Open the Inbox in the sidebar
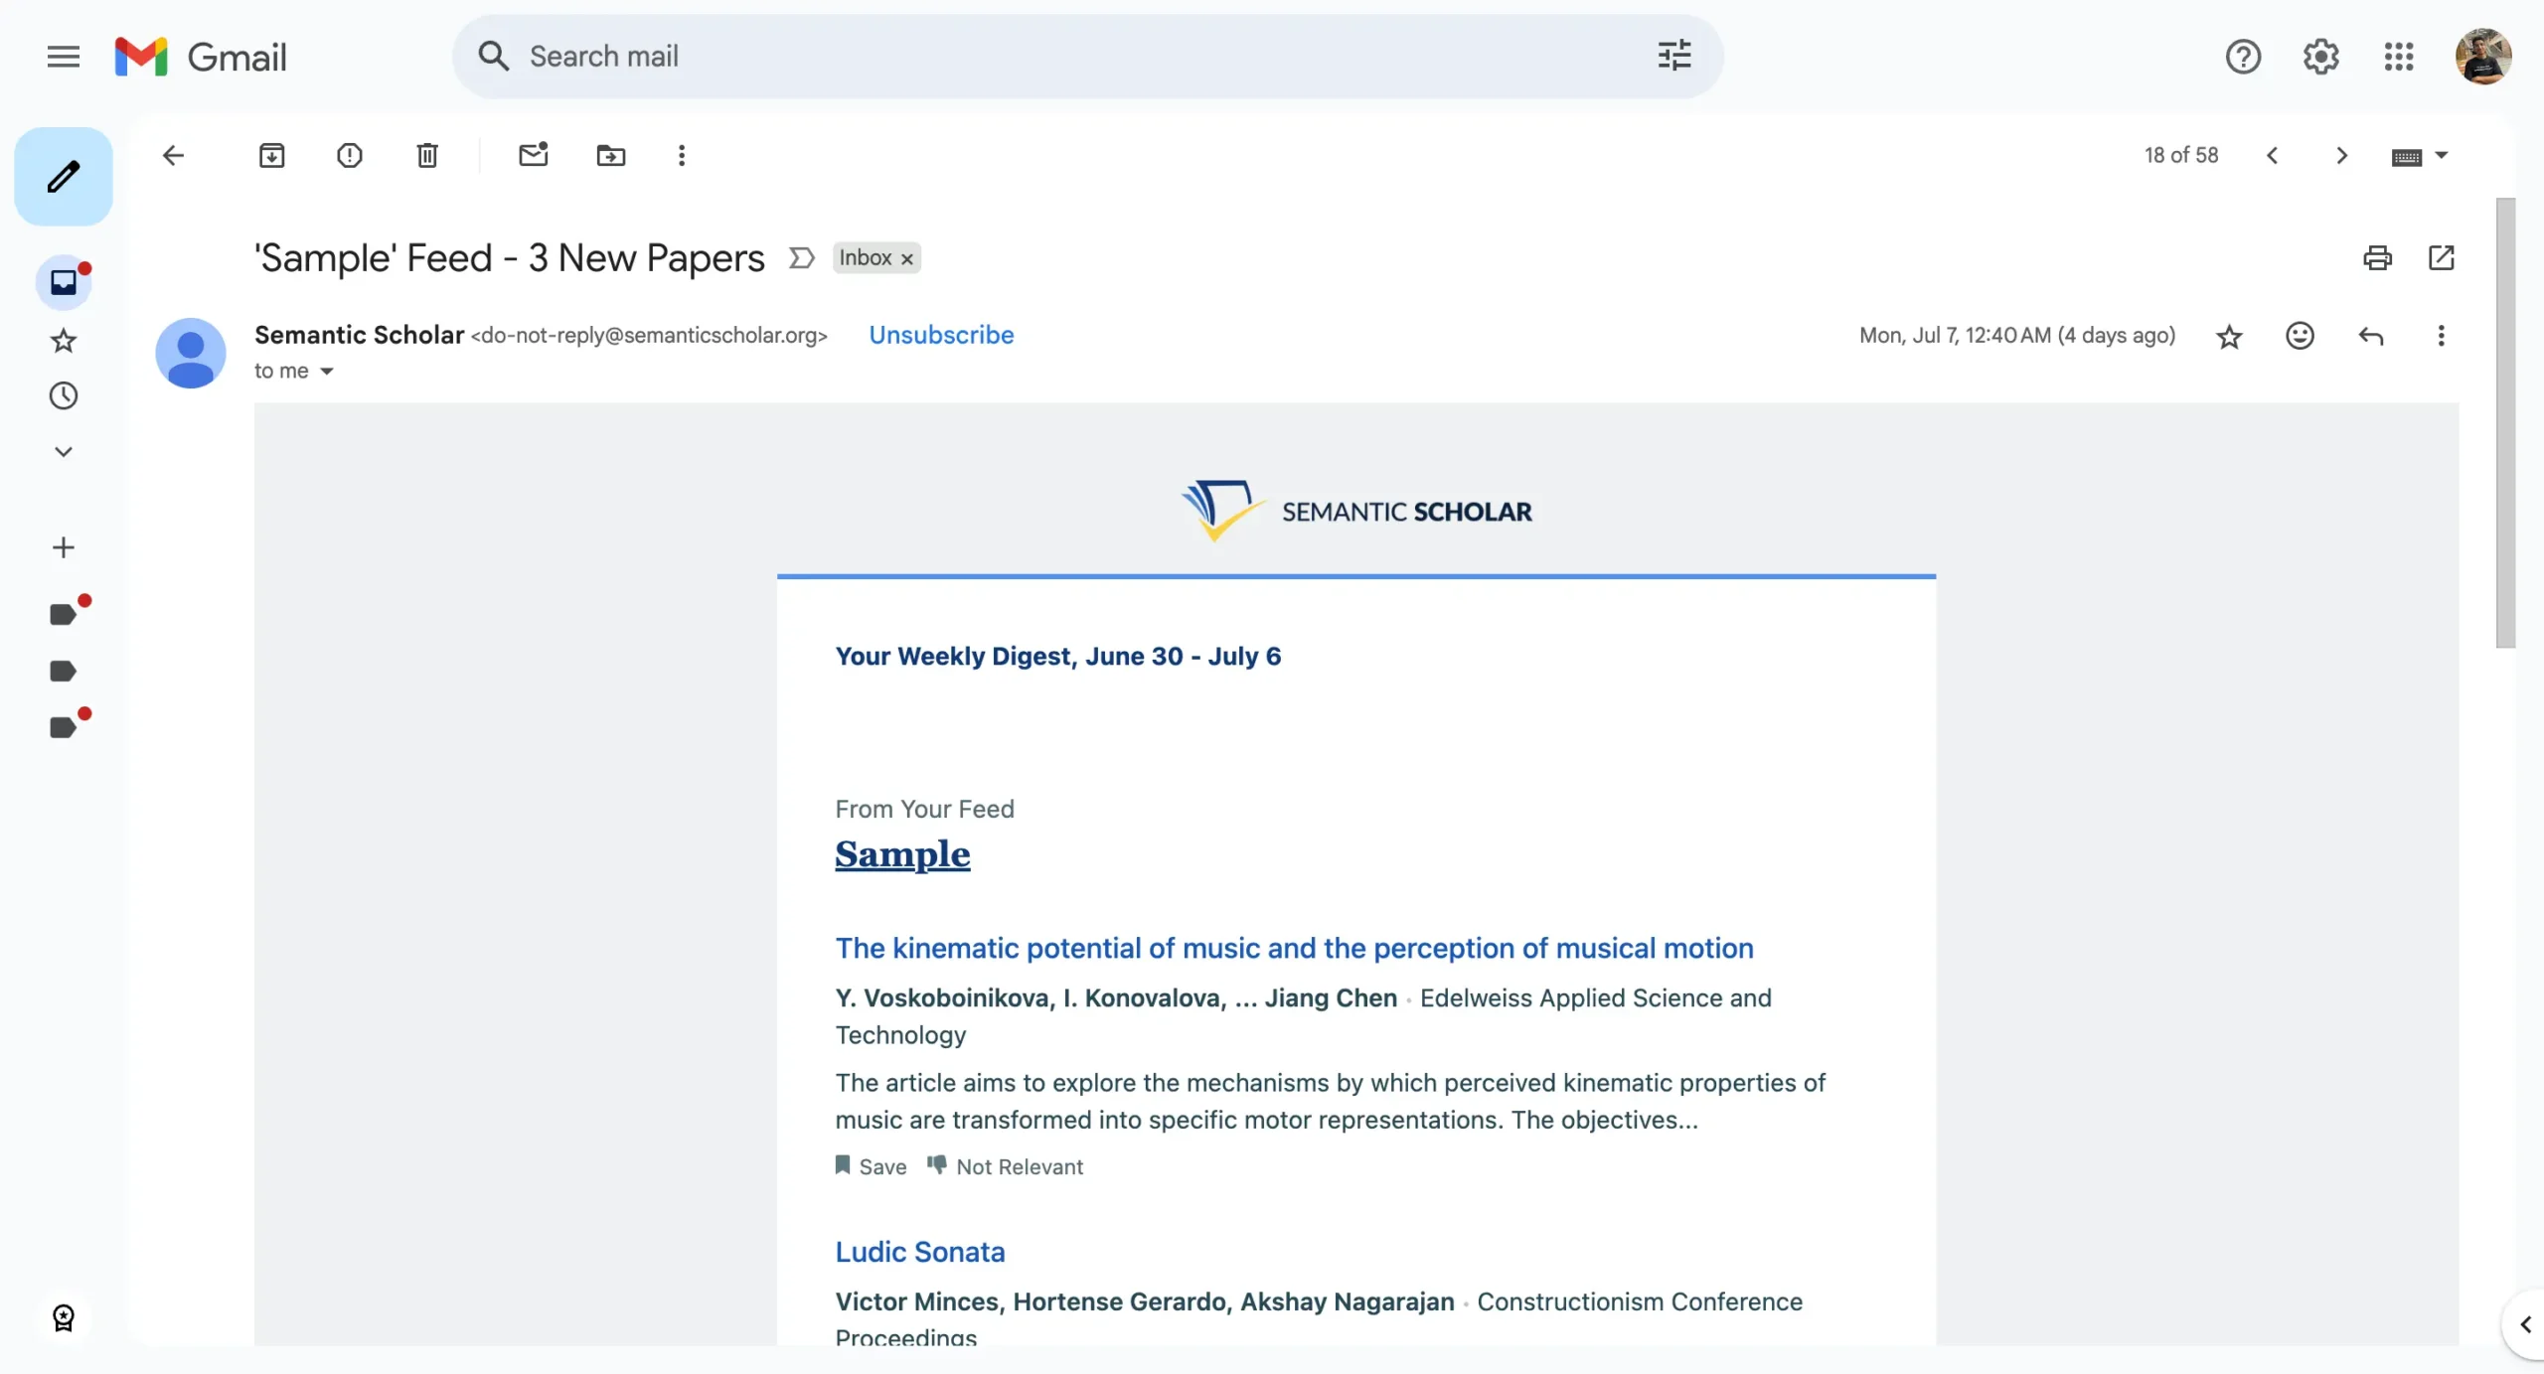Image resolution: width=2544 pixels, height=1374 pixels. coord(64,283)
